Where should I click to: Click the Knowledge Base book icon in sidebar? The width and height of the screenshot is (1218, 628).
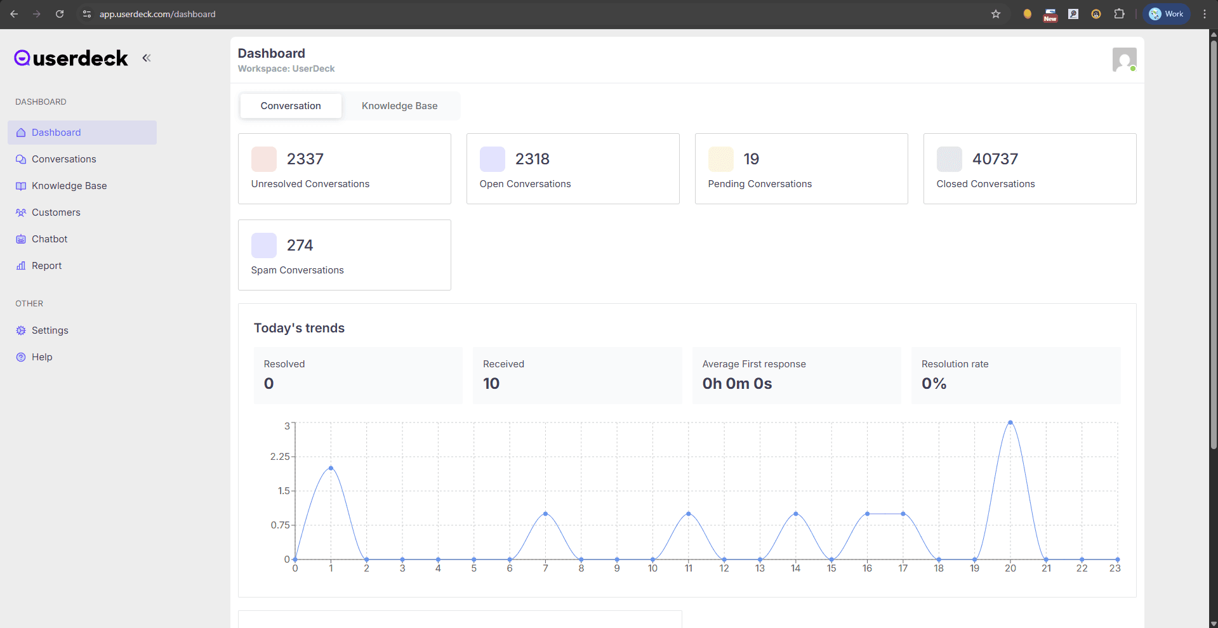(21, 186)
